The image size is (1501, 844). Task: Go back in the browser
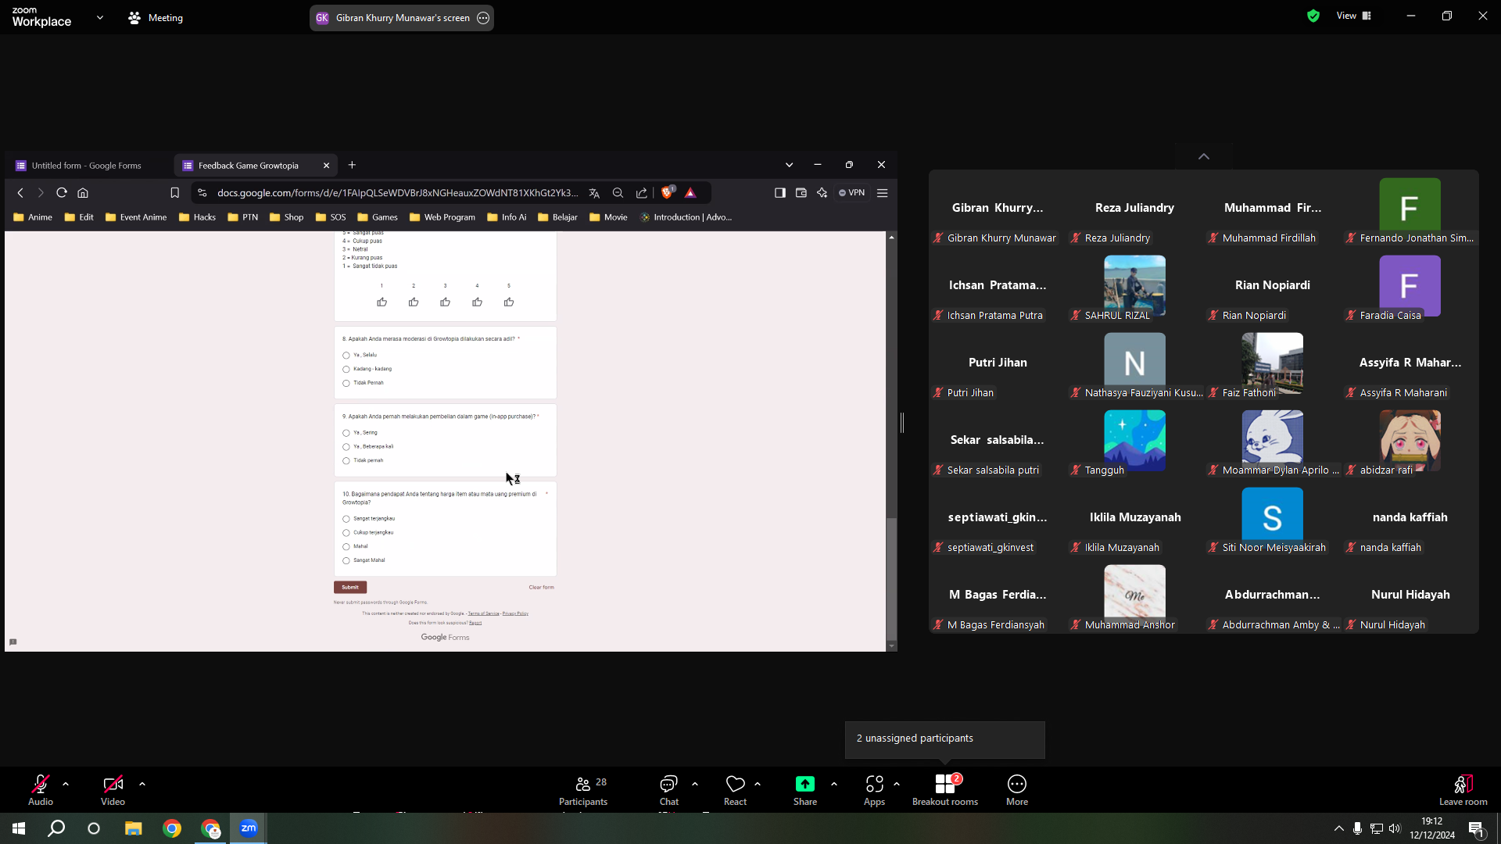(21, 193)
